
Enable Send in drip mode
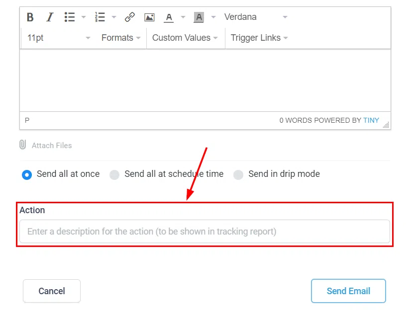pos(238,174)
